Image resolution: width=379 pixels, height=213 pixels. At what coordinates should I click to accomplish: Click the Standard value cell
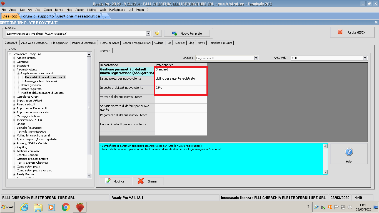[181, 72]
